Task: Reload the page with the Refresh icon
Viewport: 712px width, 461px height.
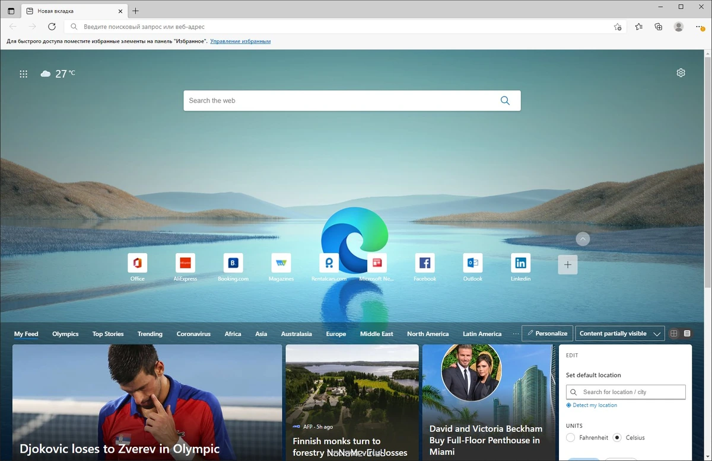Action: (52, 27)
